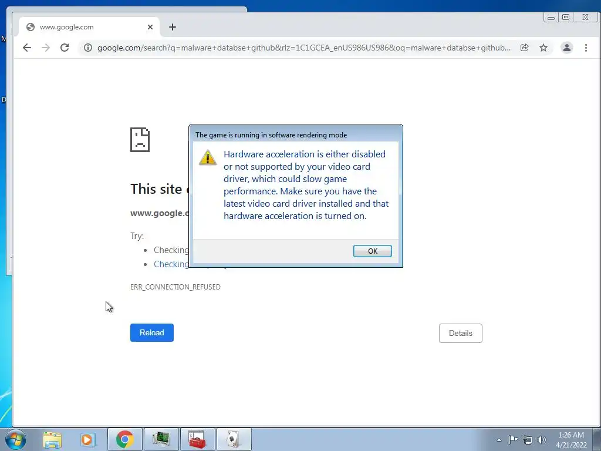Show hidden system tray icons
Viewport: 601px width, 451px height.
(499, 440)
